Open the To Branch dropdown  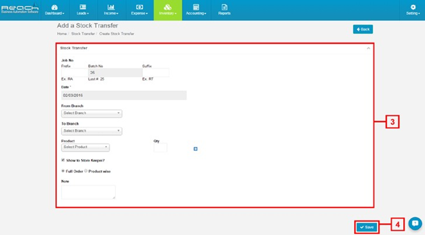tap(91, 131)
